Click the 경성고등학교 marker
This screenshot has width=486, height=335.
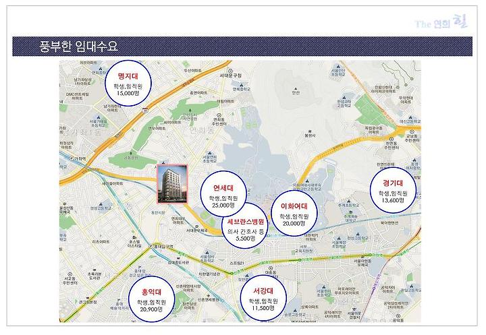(x=100, y=206)
